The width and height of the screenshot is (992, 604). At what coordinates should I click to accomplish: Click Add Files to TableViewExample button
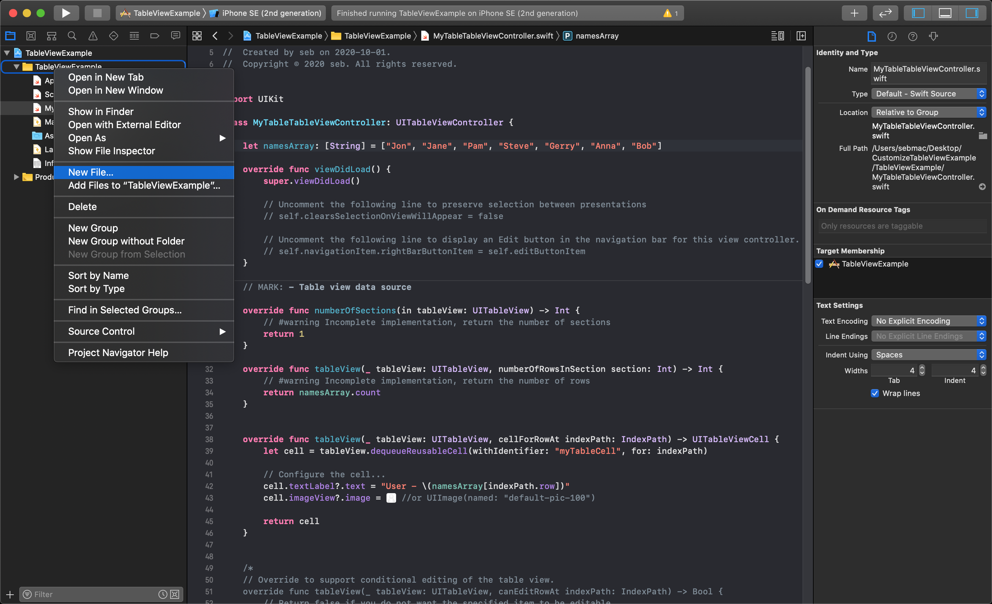(x=144, y=186)
